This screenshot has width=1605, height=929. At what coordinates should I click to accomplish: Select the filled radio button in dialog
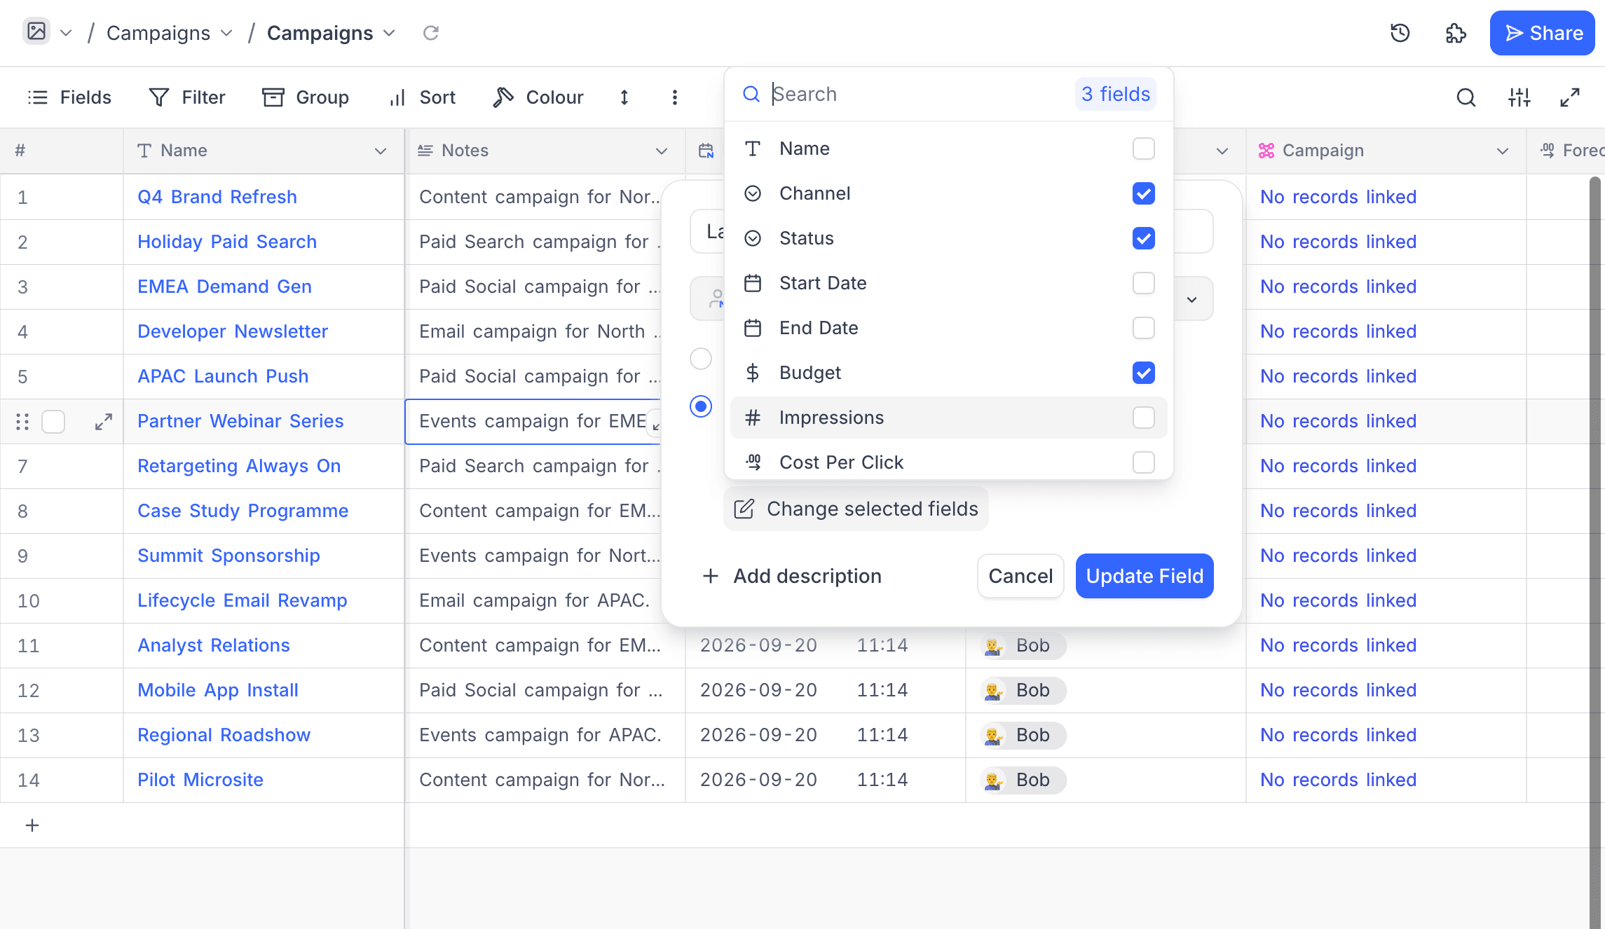click(701, 406)
